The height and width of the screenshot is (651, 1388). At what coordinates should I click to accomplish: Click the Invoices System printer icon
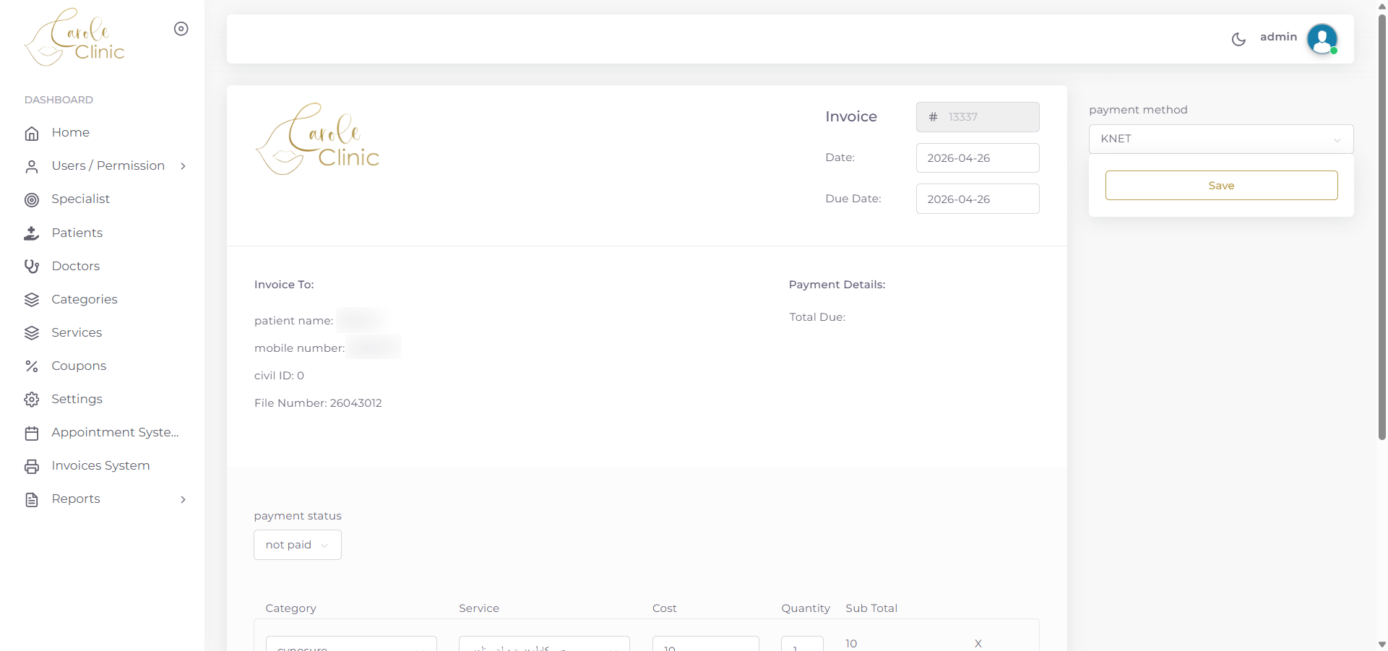point(32,467)
